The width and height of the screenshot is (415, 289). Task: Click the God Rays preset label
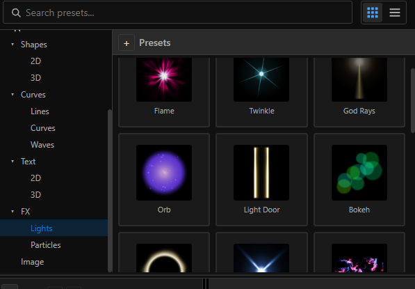pyautogui.click(x=359, y=111)
